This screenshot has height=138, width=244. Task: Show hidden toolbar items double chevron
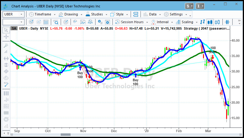(x=239, y=21)
